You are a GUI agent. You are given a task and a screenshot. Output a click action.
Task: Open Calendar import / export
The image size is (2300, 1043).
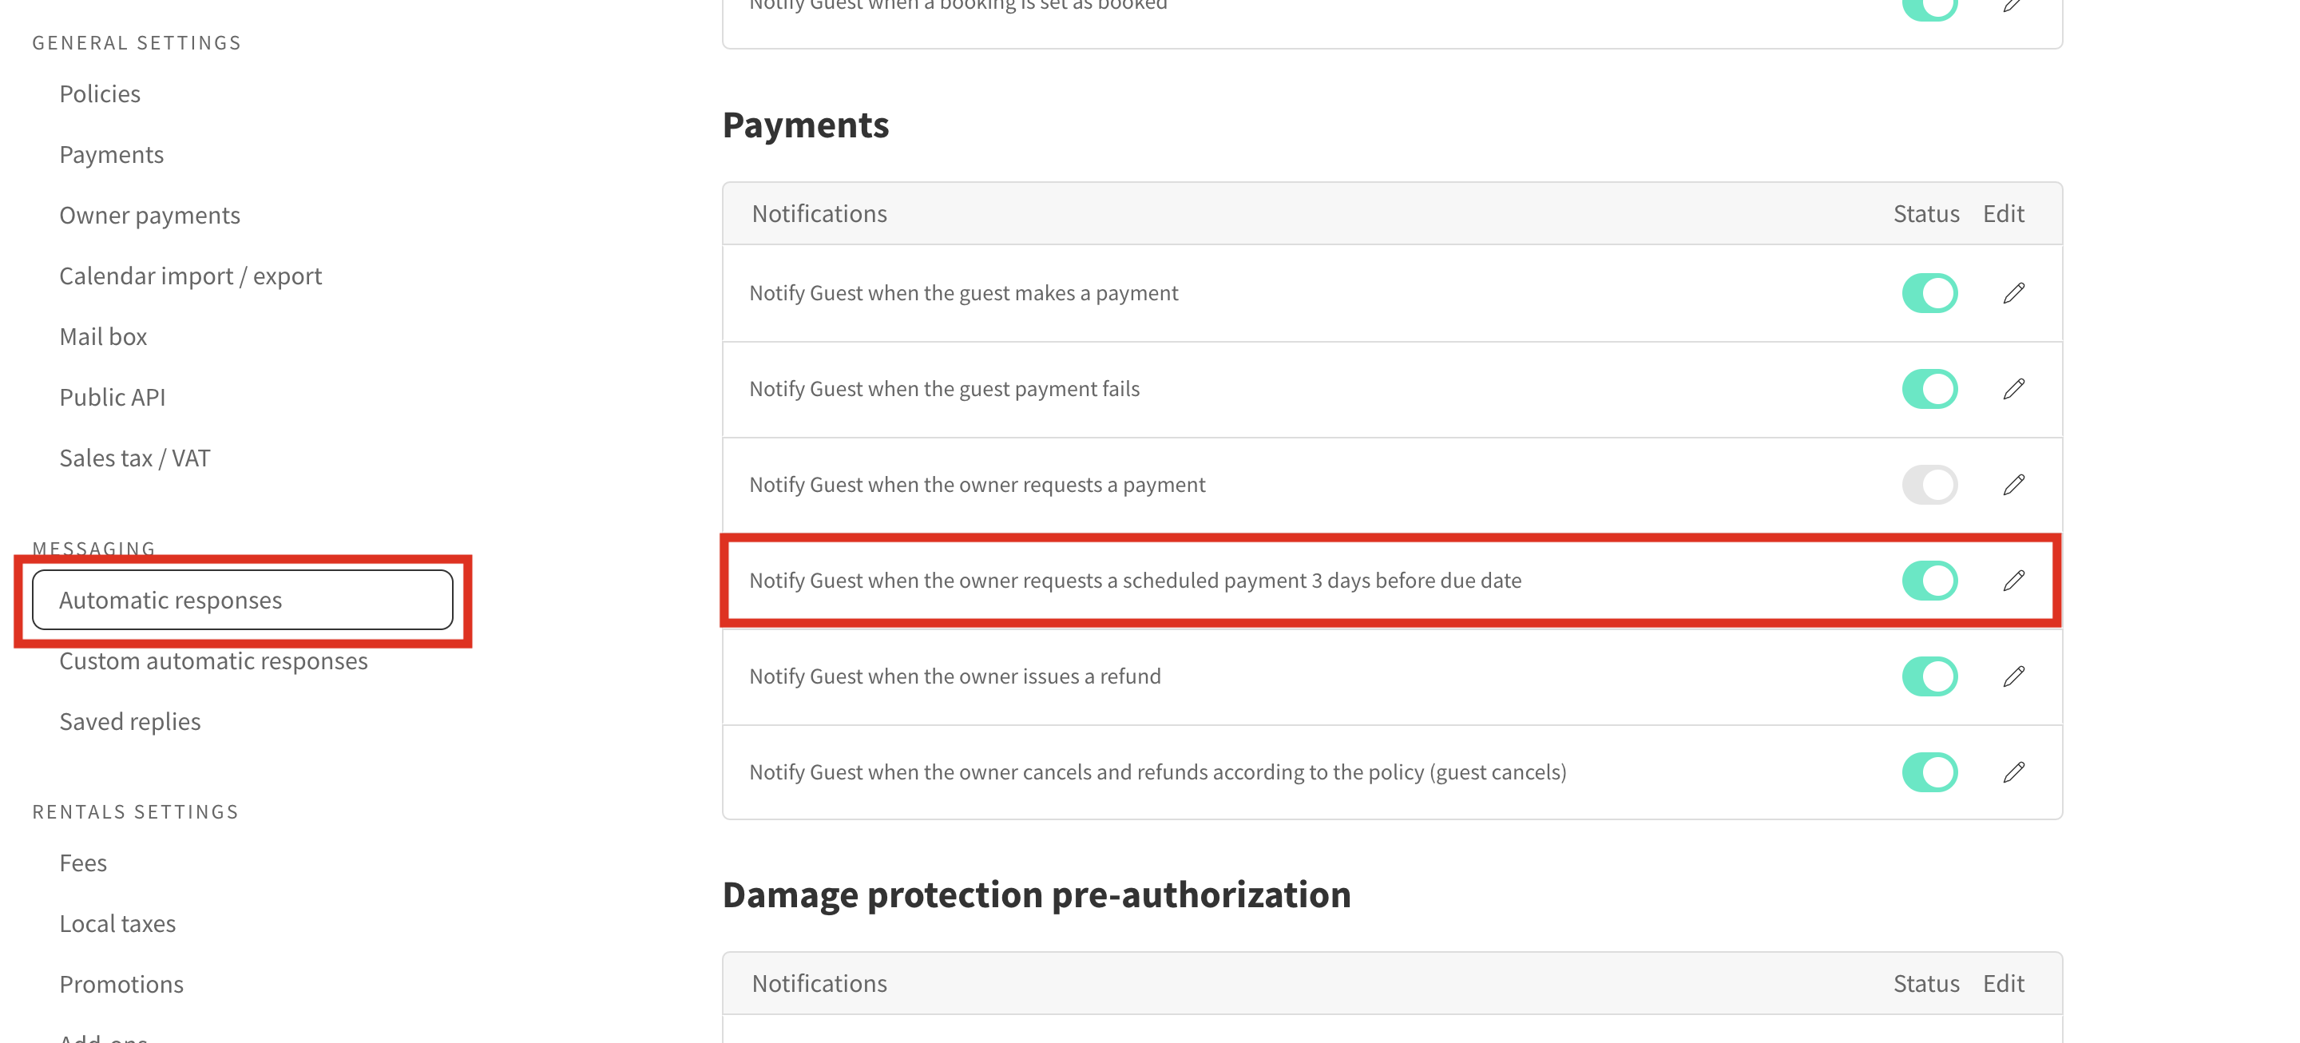[190, 276]
